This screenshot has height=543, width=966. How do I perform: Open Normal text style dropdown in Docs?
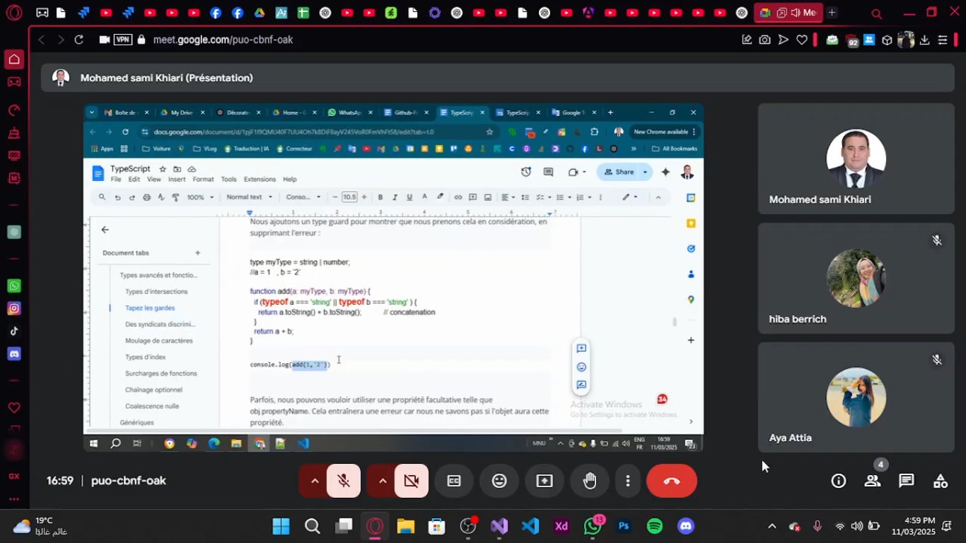pyautogui.click(x=249, y=197)
